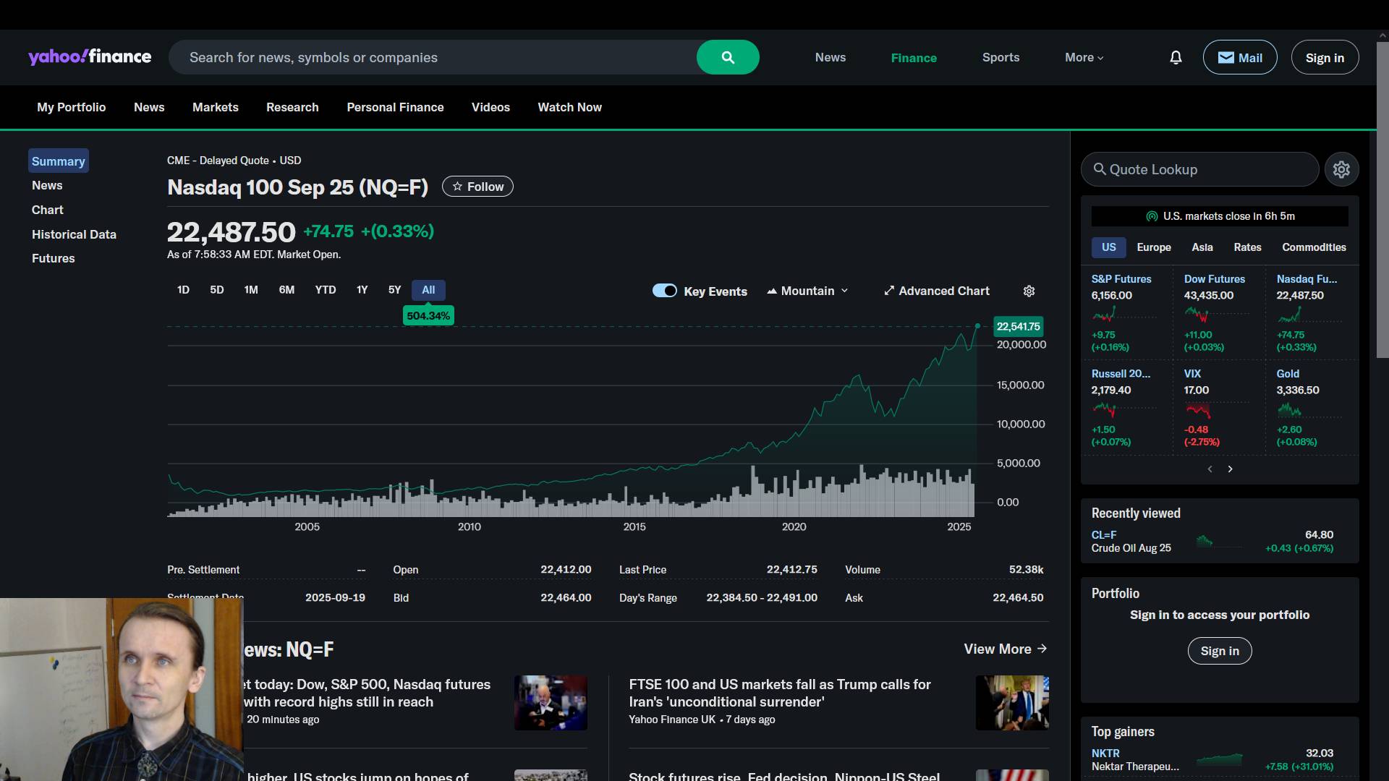The image size is (1389, 781).
Task: Select the 1Y chart range
Action: click(x=362, y=290)
